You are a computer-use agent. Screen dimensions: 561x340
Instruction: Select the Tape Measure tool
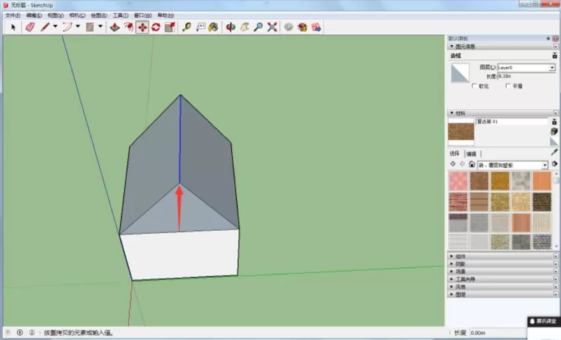coord(187,27)
